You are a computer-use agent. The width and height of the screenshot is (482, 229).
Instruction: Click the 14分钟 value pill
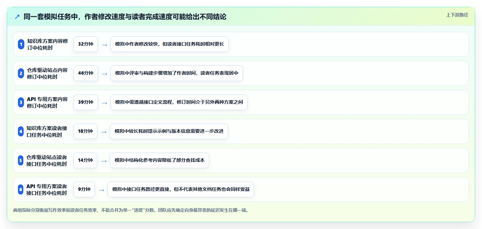click(x=85, y=160)
